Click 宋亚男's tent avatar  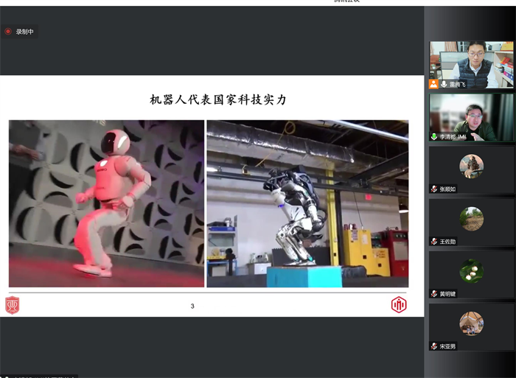click(471, 323)
